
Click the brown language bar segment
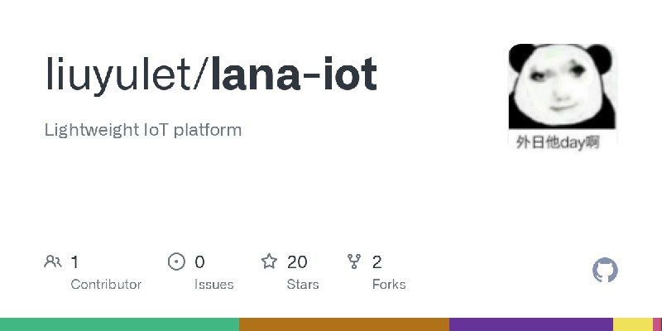(x=344, y=324)
